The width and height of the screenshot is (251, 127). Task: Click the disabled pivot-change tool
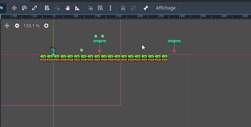pyautogui.click(x=57, y=8)
